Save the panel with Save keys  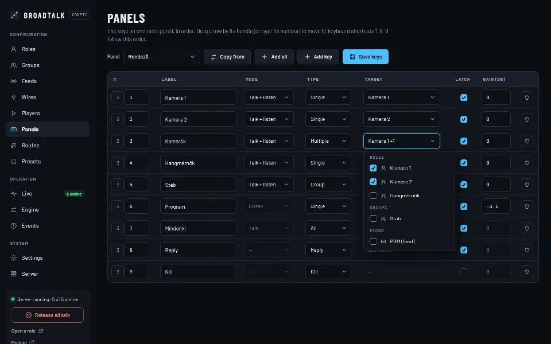[x=366, y=57]
